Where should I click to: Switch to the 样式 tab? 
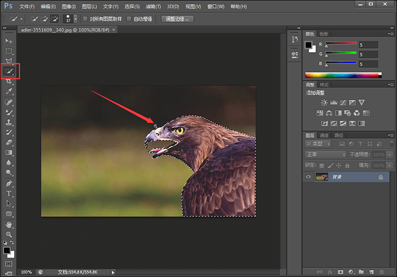click(324, 85)
